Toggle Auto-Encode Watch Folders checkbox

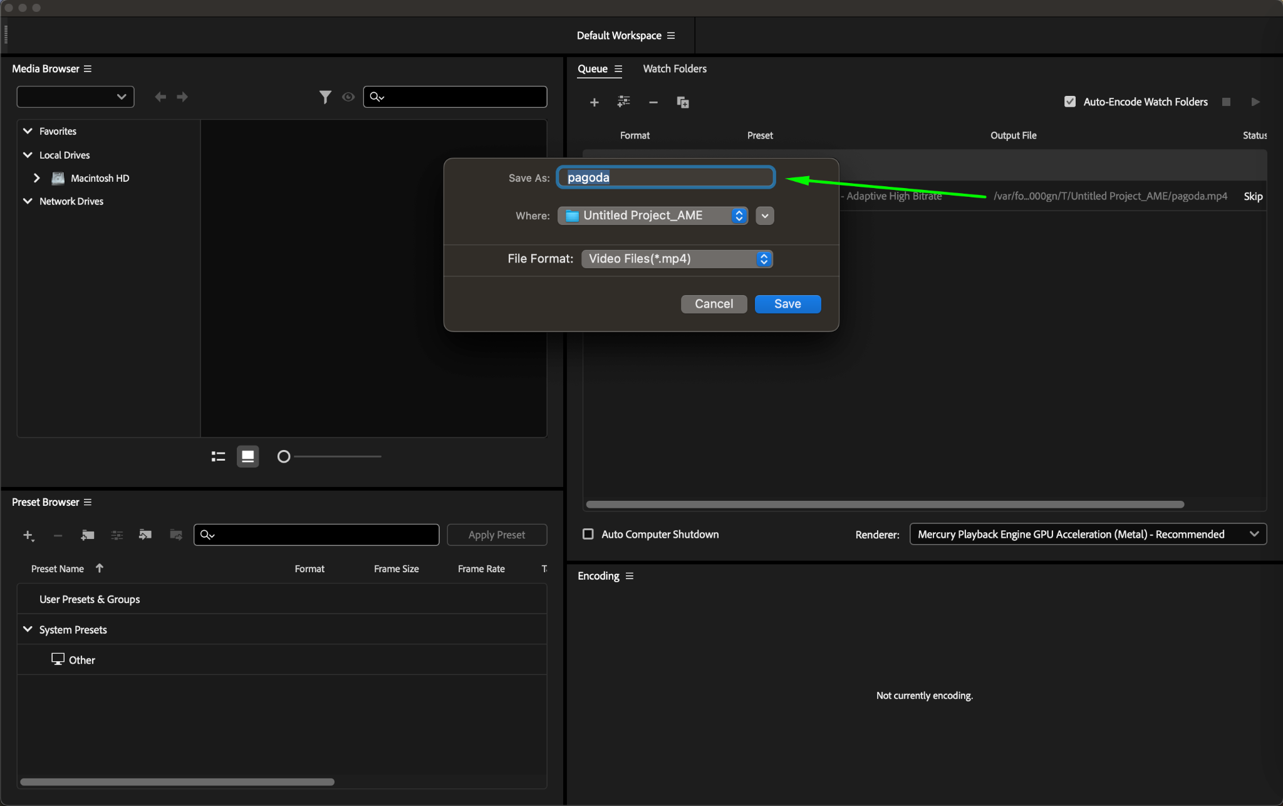click(1070, 102)
